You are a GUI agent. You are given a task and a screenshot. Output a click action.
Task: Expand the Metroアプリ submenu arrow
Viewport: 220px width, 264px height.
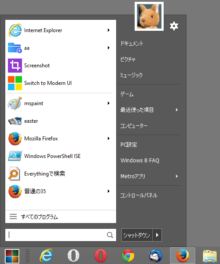coord(177,176)
